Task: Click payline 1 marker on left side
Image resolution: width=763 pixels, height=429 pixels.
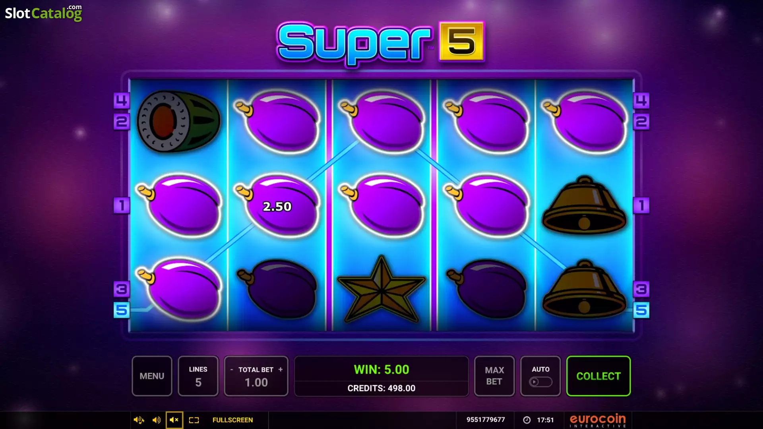Action: click(122, 205)
